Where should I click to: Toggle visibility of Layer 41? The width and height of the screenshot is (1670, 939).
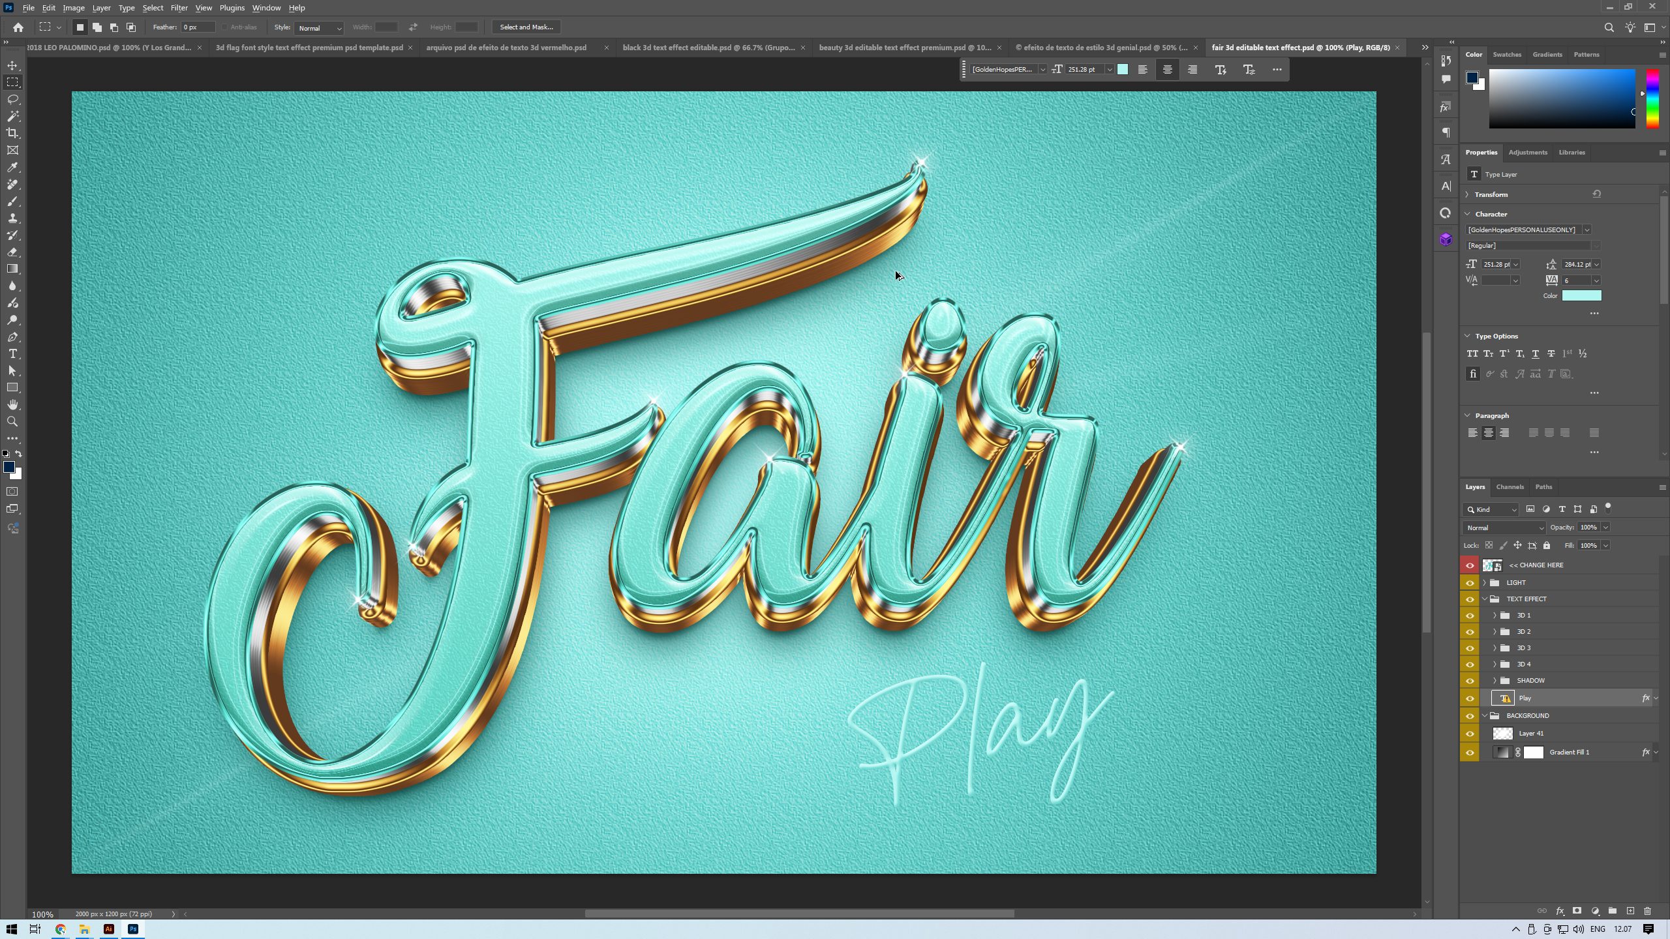pos(1470,734)
